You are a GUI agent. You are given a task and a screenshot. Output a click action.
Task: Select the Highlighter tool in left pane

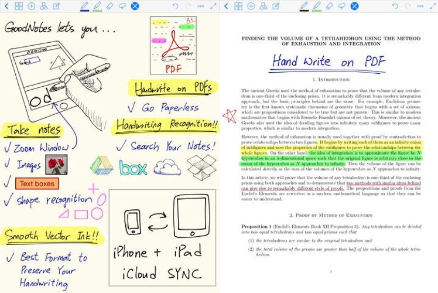97,6
